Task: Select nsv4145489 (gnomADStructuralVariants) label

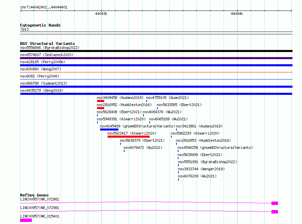Action: pyautogui.click(x=137, y=126)
